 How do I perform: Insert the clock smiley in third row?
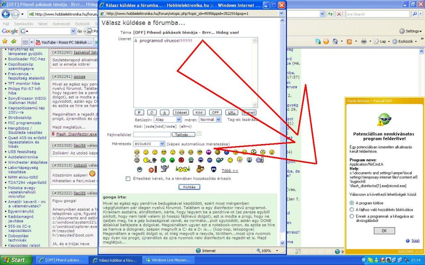(x=139, y=169)
